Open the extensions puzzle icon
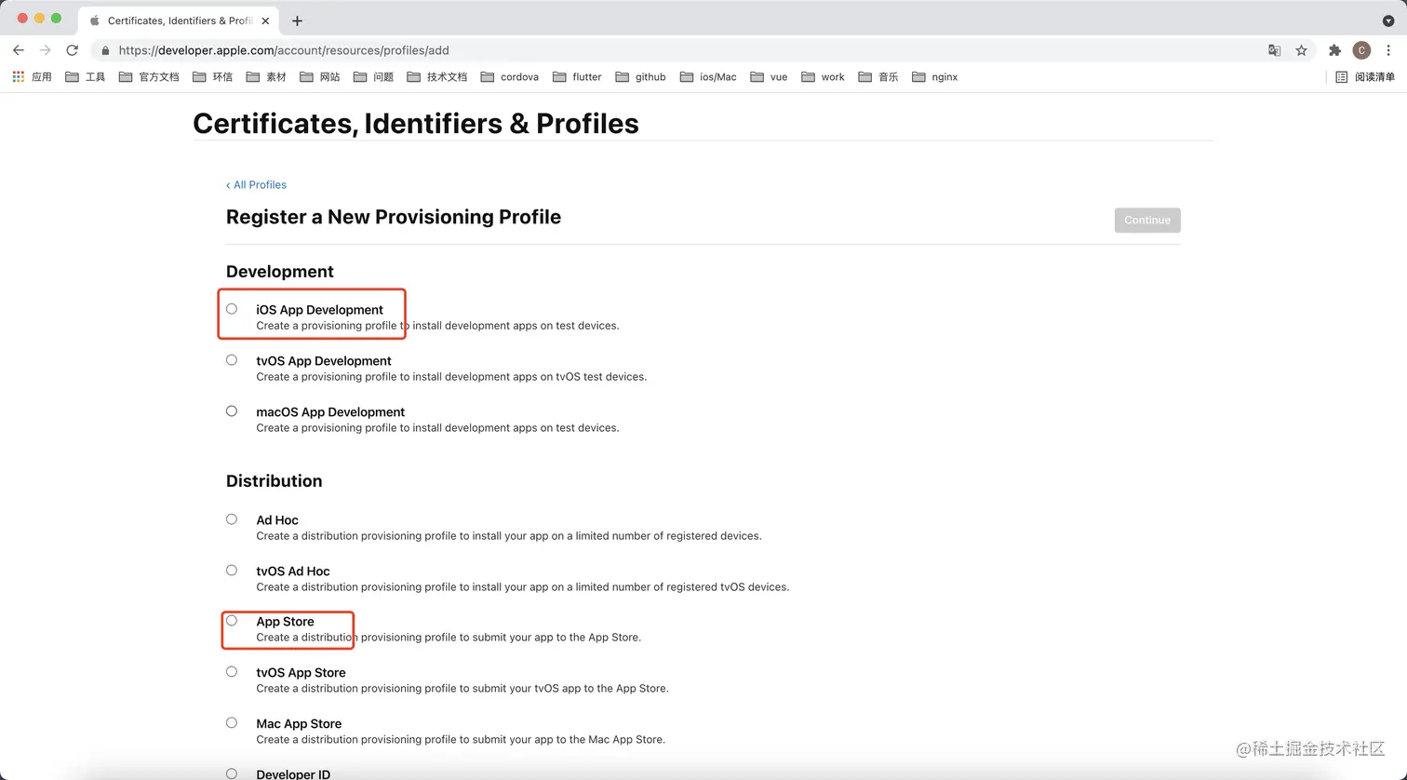This screenshot has width=1407, height=780. (x=1334, y=50)
